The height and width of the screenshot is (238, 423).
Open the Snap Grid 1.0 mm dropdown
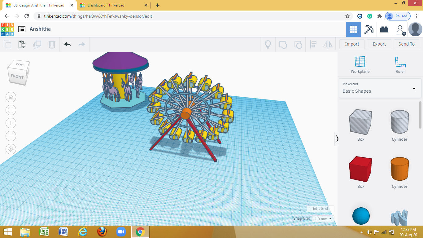[323, 219]
